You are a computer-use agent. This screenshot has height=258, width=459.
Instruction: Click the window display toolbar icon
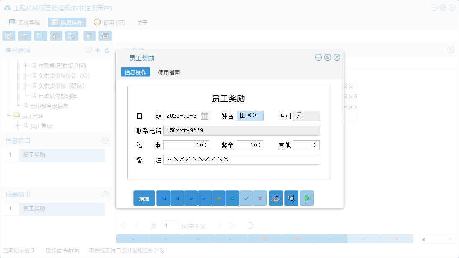tap(71, 36)
